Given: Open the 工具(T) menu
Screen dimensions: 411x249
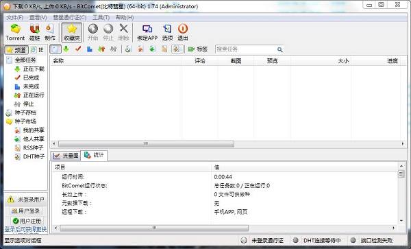Looking at the screenshot, I should coord(101,18).
